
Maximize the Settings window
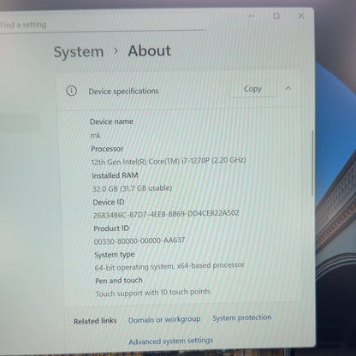276,16
